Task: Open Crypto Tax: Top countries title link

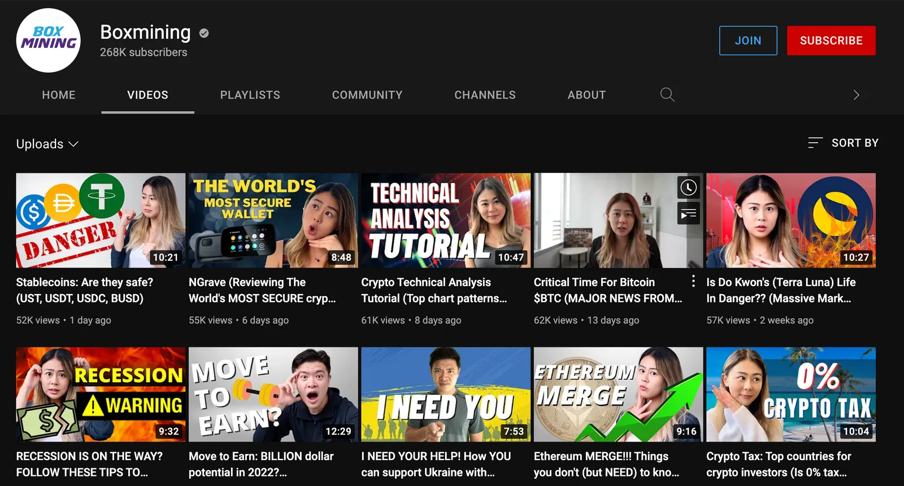Action: pyautogui.click(x=779, y=464)
